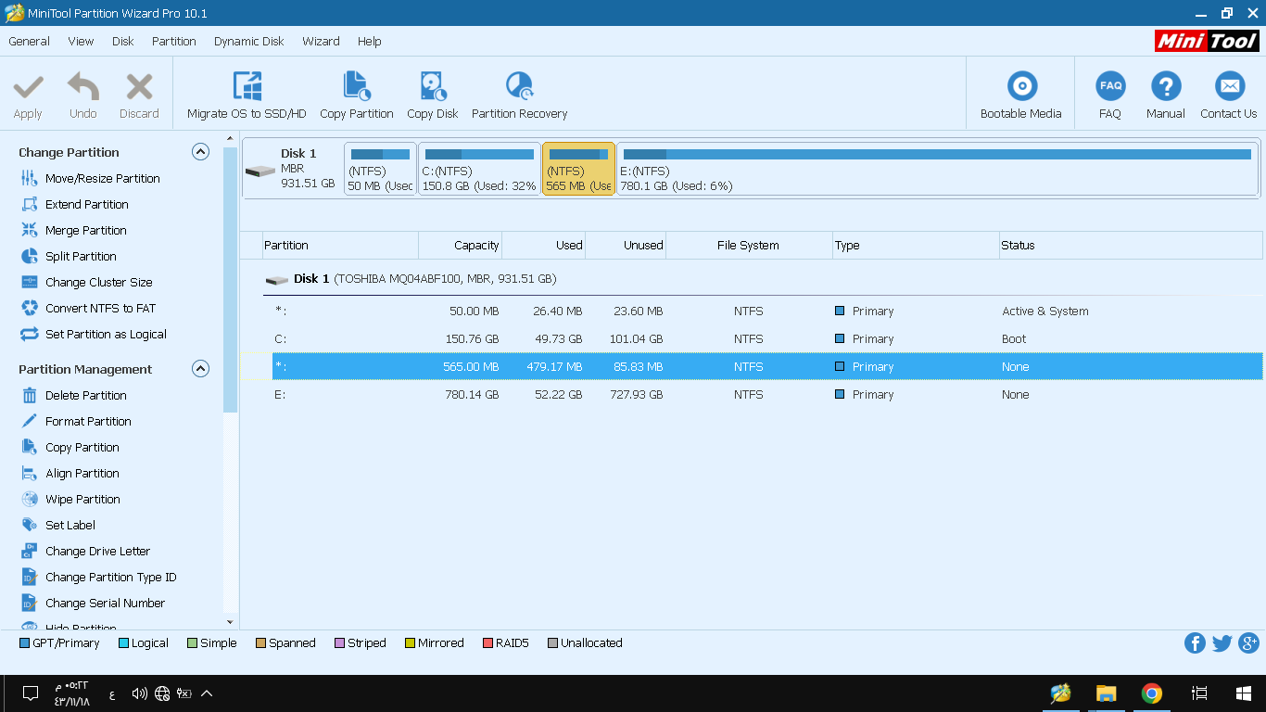
Task: Select Move/Resize Partition in sidebar
Action: 103,178
